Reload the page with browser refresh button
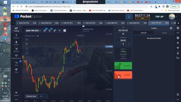Viewport: 181px width, 102px height. pos(21,7)
